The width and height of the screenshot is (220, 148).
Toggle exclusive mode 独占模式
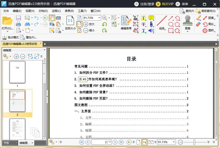(x=10, y=37)
